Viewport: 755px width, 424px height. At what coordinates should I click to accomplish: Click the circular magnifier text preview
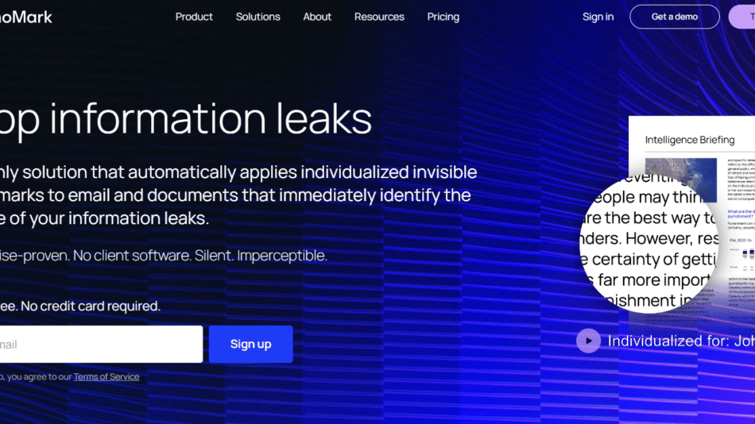click(x=649, y=244)
